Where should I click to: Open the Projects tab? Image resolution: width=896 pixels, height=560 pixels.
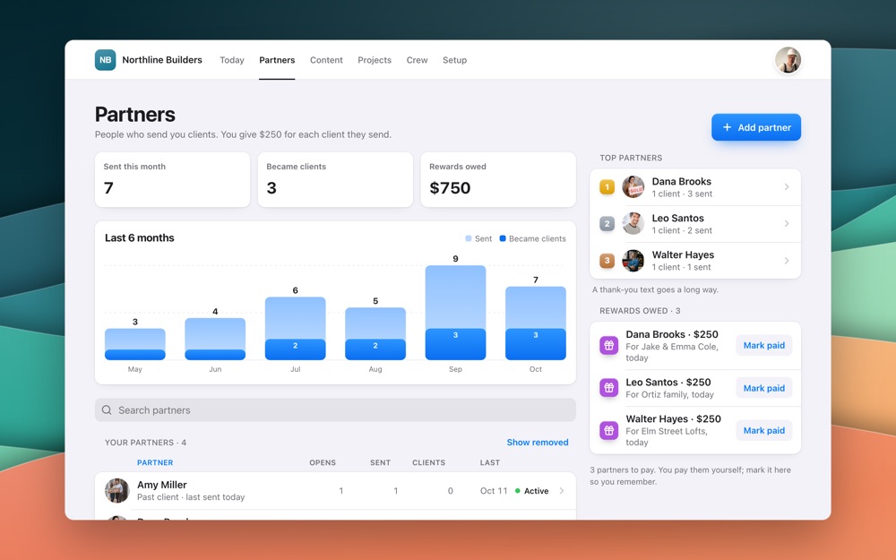click(375, 60)
